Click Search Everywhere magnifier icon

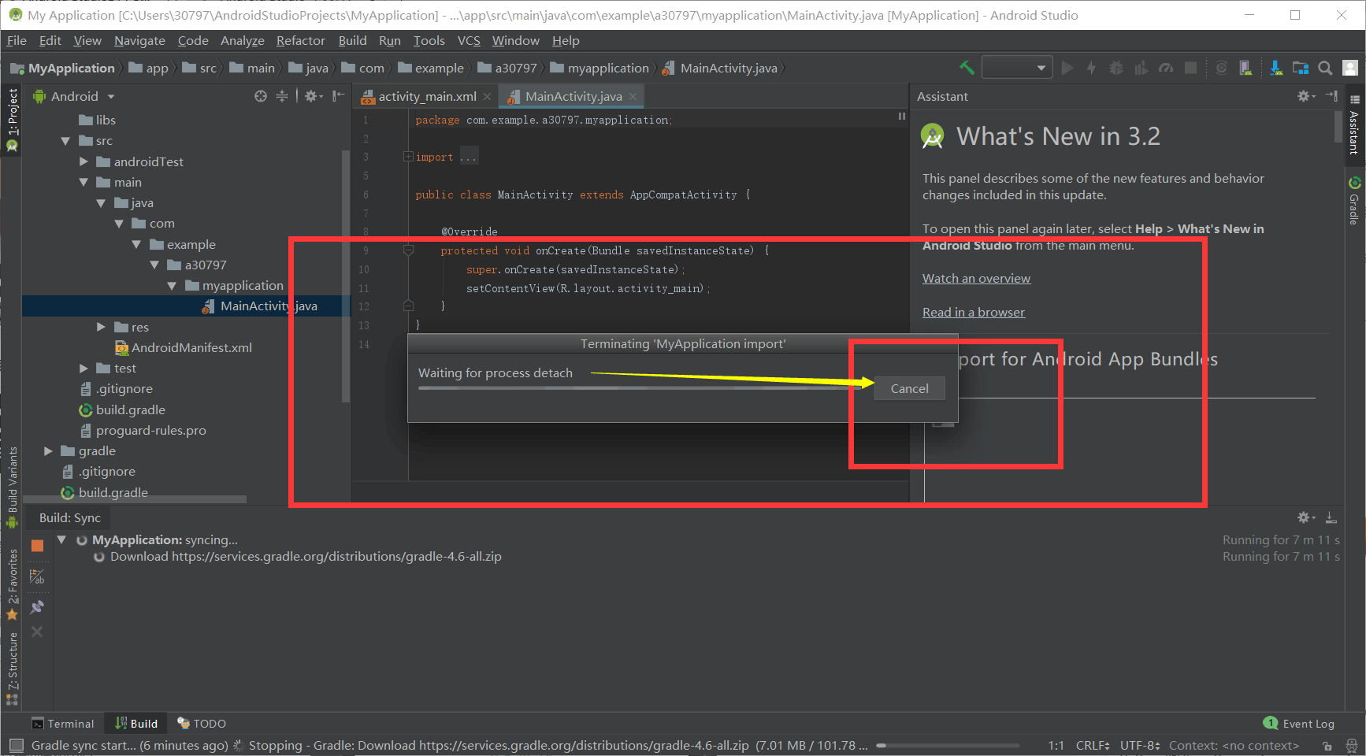pos(1325,69)
